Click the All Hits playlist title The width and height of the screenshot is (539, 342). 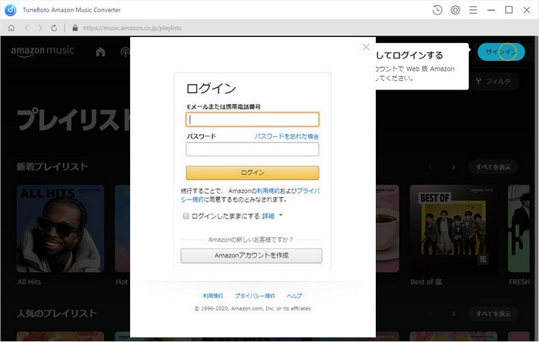tap(29, 282)
